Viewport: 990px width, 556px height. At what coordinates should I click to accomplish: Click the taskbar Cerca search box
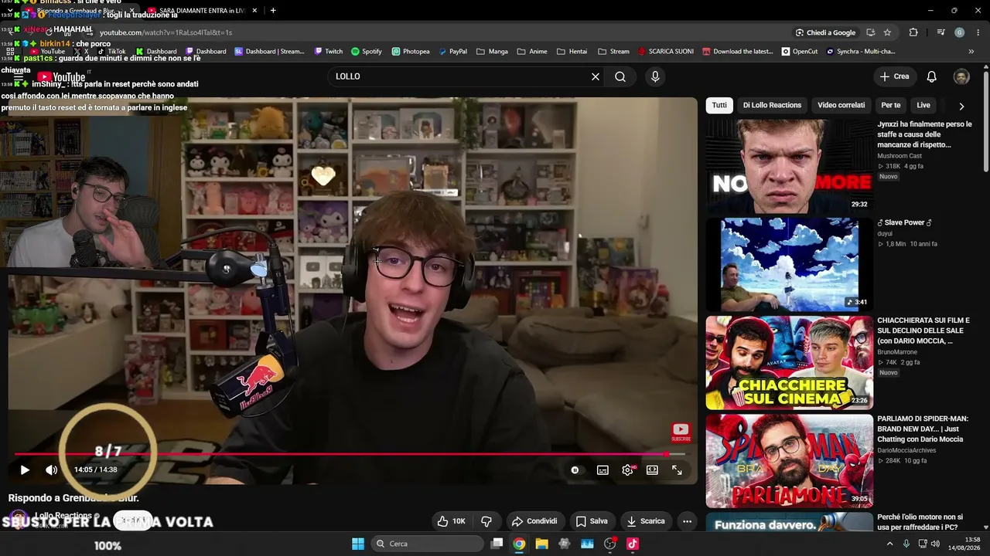pyautogui.click(x=425, y=544)
